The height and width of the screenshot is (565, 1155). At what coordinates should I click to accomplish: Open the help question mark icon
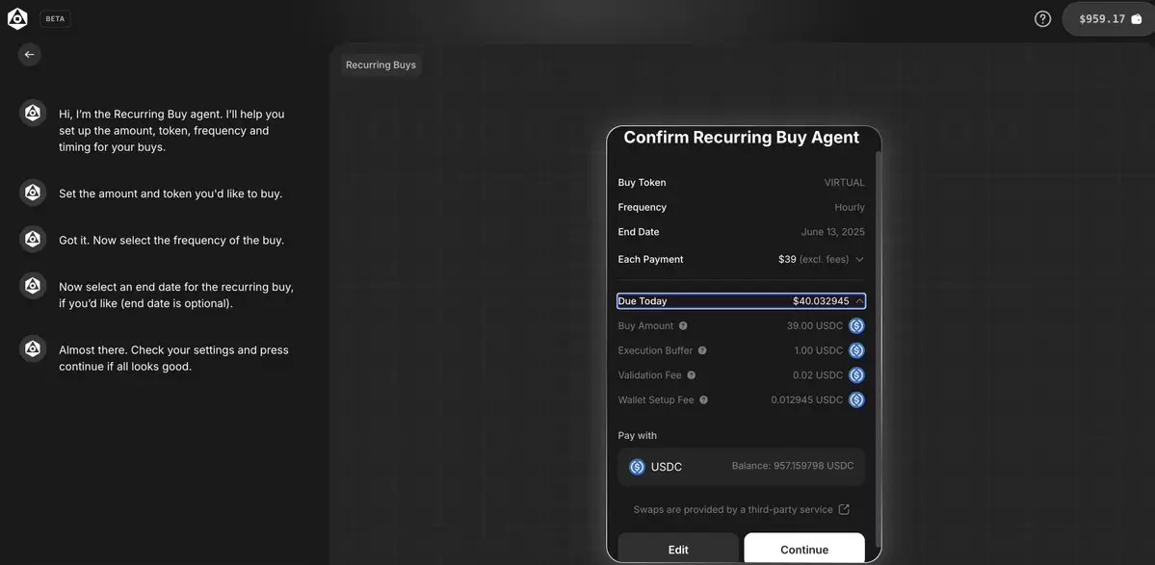point(1042,19)
